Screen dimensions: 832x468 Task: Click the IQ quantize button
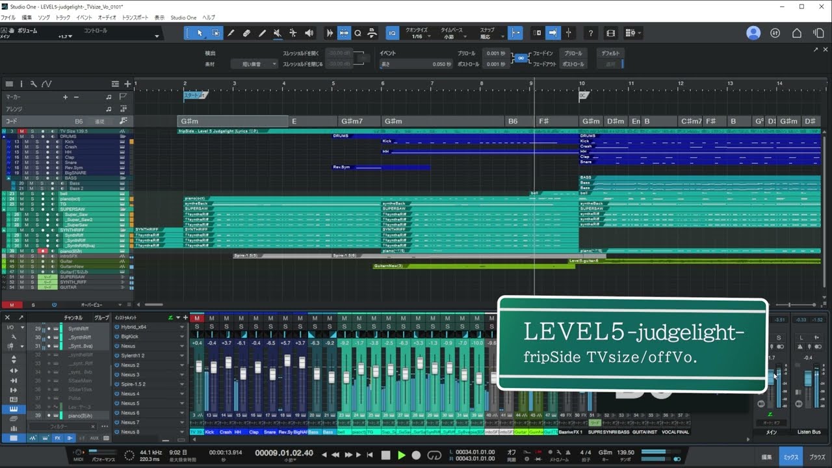pos(392,33)
